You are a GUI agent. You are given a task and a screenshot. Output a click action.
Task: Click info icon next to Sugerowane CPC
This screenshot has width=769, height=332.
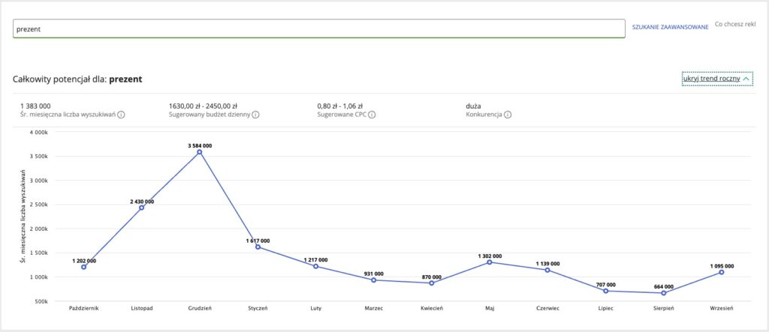pyautogui.click(x=372, y=115)
